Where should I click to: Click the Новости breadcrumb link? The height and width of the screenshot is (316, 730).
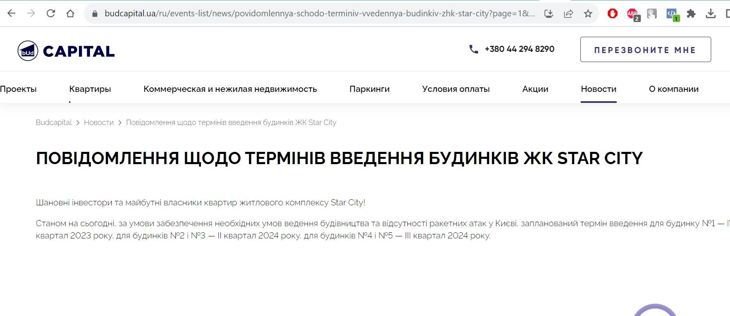pos(99,122)
